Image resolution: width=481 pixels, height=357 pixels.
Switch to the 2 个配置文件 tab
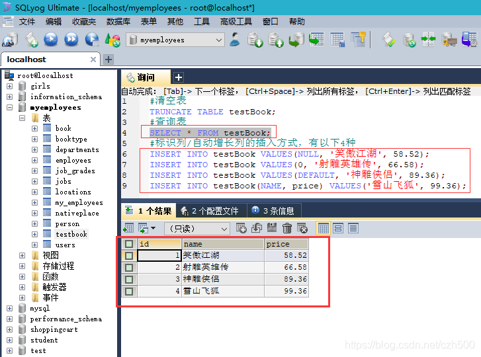[x=211, y=210]
